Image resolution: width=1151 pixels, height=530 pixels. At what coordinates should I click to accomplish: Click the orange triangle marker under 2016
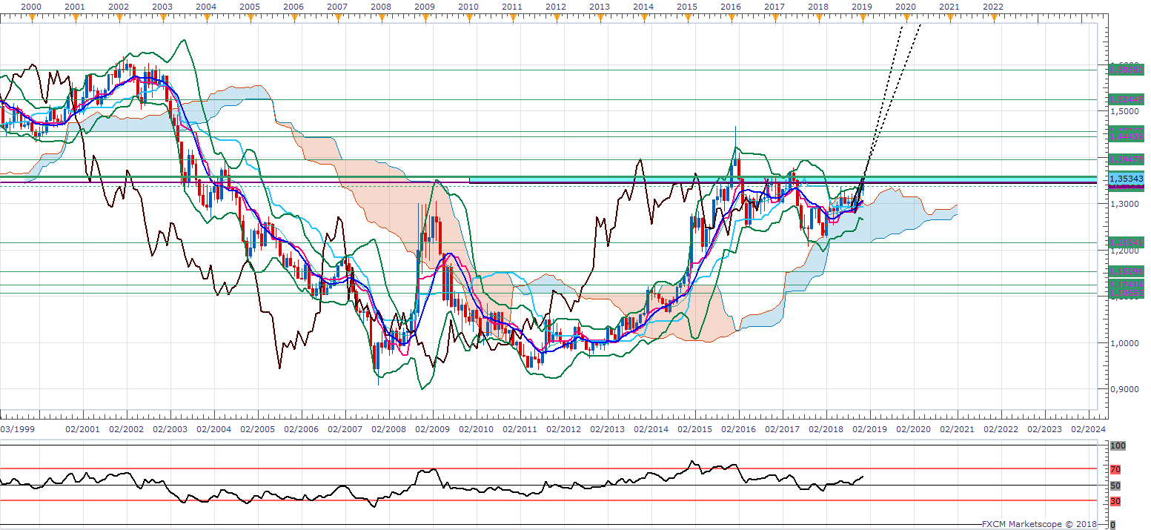tap(731, 19)
